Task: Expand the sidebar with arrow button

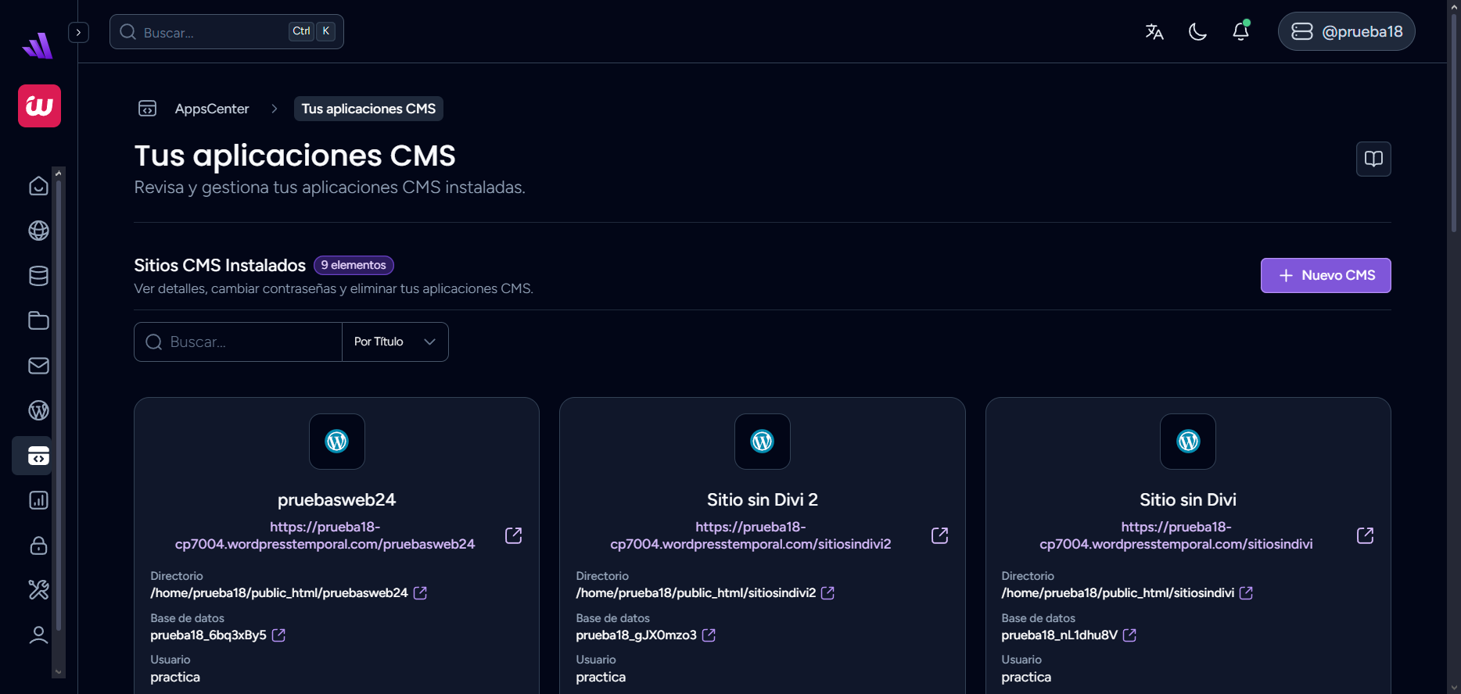Action: pyautogui.click(x=78, y=33)
